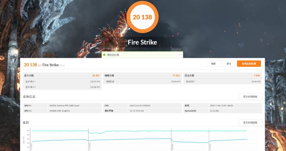Select the 显卡测试 1 row label
The image size is (286, 151).
tap(30, 82)
